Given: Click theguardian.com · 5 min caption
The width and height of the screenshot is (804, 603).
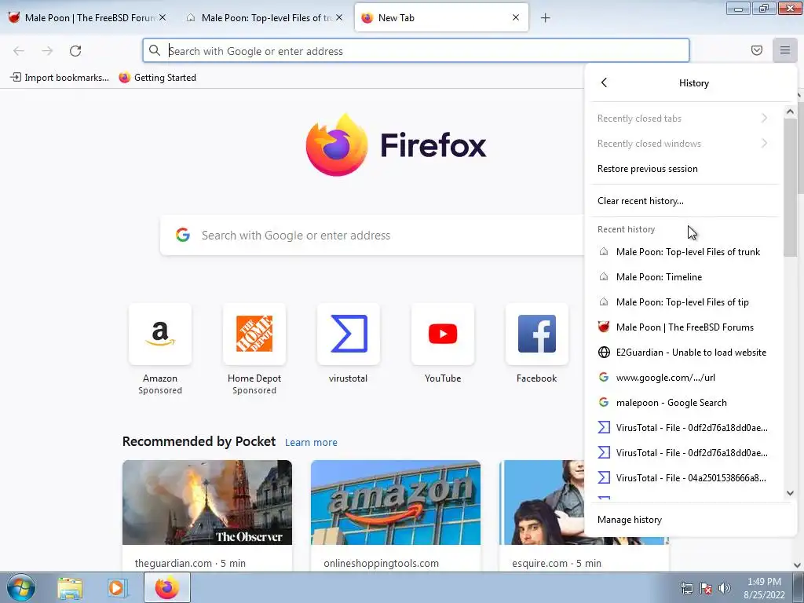Looking at the screenshot, I should tap(190, 563).
